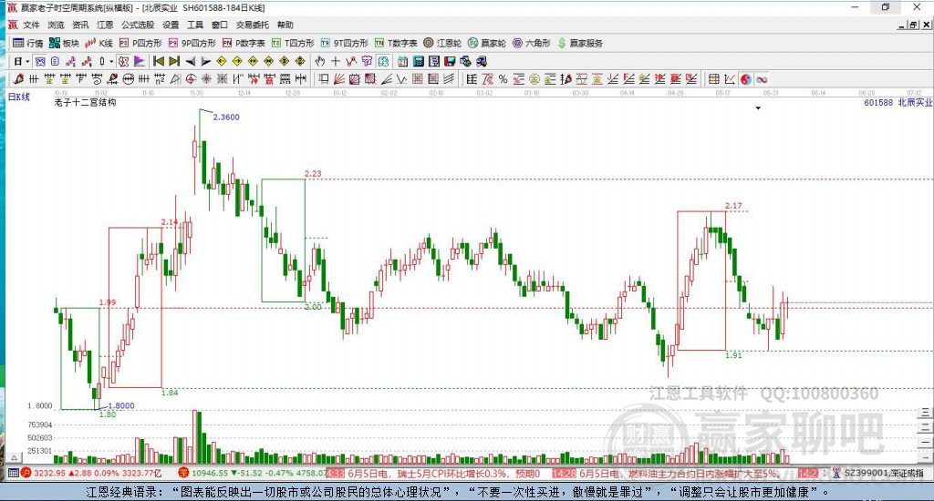Image resolution: width=934 pixels, height=501 pixels.
Task: Select the crosshair cursor tool
Action: click(336, 61)
